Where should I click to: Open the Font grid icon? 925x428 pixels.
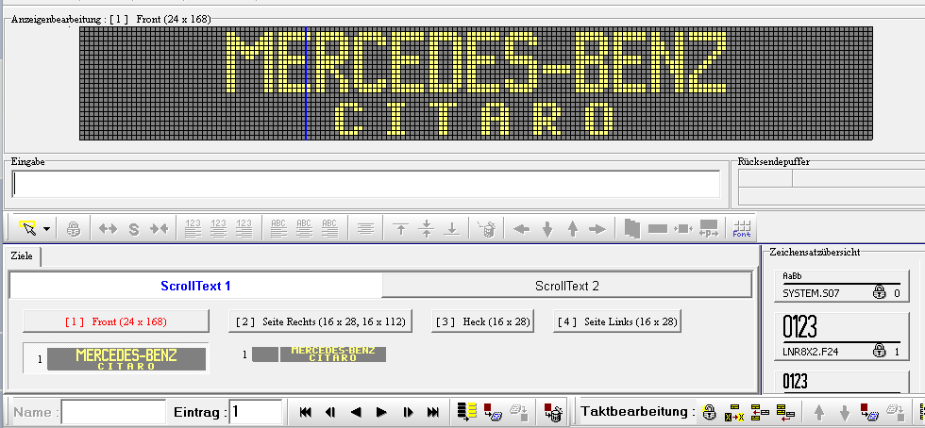(x=742, y=229)
